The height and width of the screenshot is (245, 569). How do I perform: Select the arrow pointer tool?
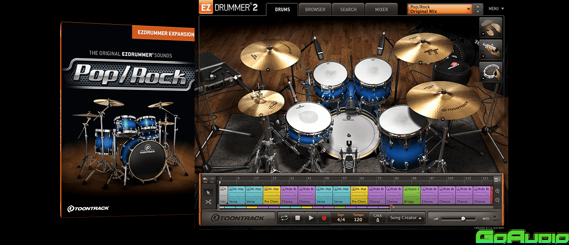[208, 192]
